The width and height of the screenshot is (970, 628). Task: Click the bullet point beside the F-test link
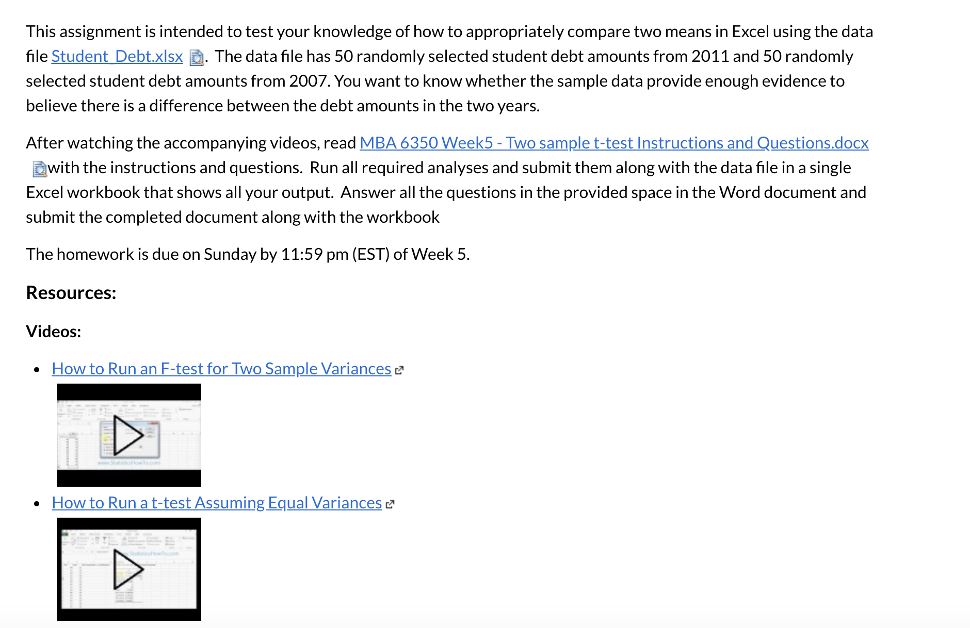click(x=37, y=370)
